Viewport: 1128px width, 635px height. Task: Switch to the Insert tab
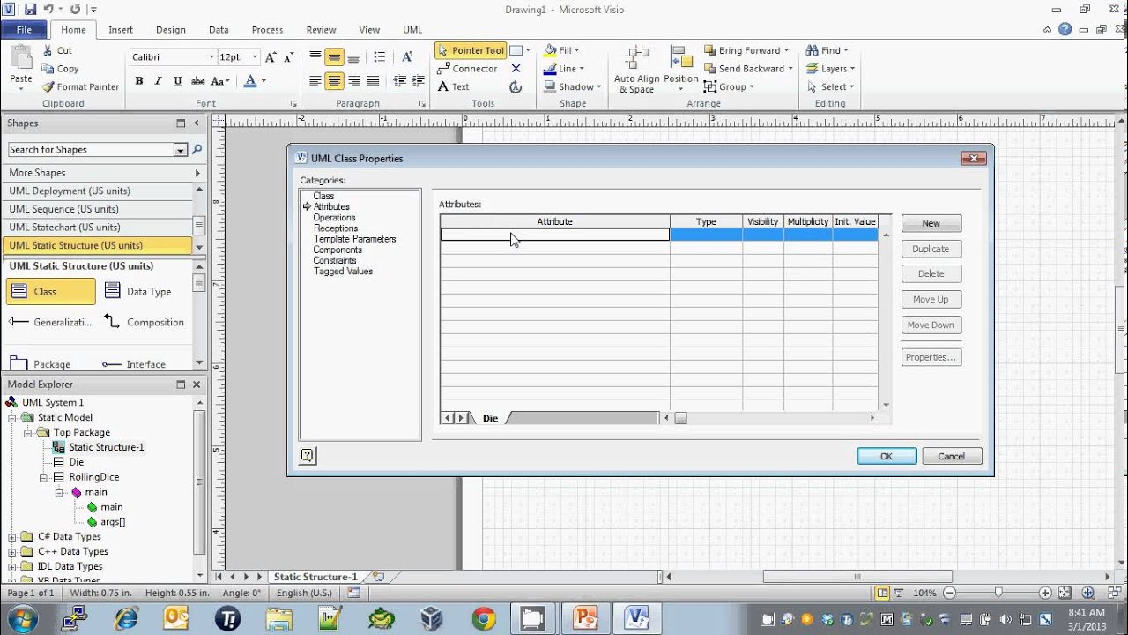point(121,29)
